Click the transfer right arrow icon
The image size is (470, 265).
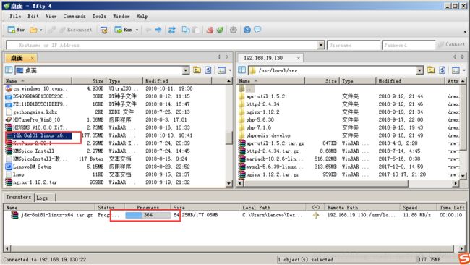158,30
